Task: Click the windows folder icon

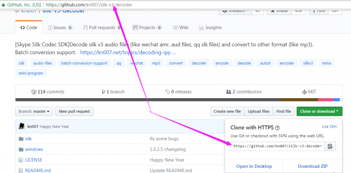Action: (x=21, y=149)
